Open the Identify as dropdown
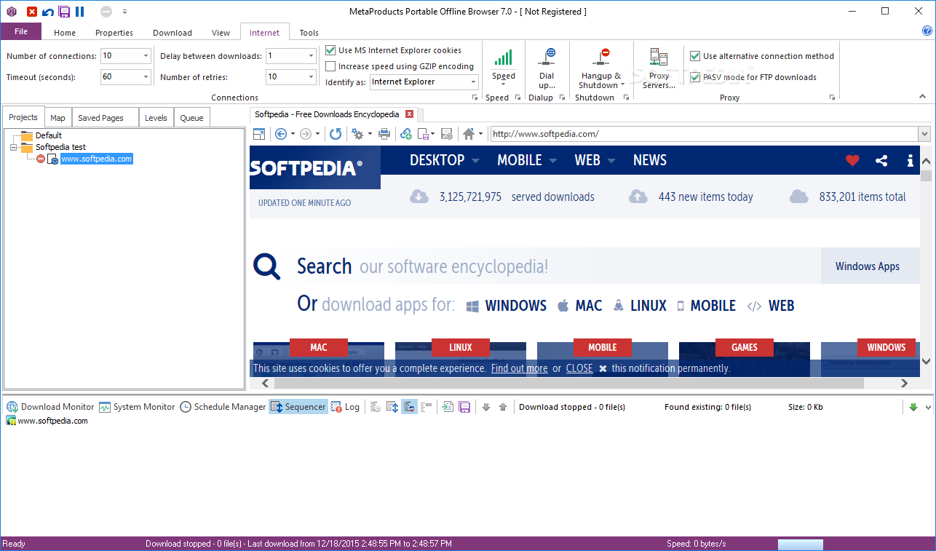Image resolution: width=936 pixels, height=551 pixels. (x=473, y=82)
